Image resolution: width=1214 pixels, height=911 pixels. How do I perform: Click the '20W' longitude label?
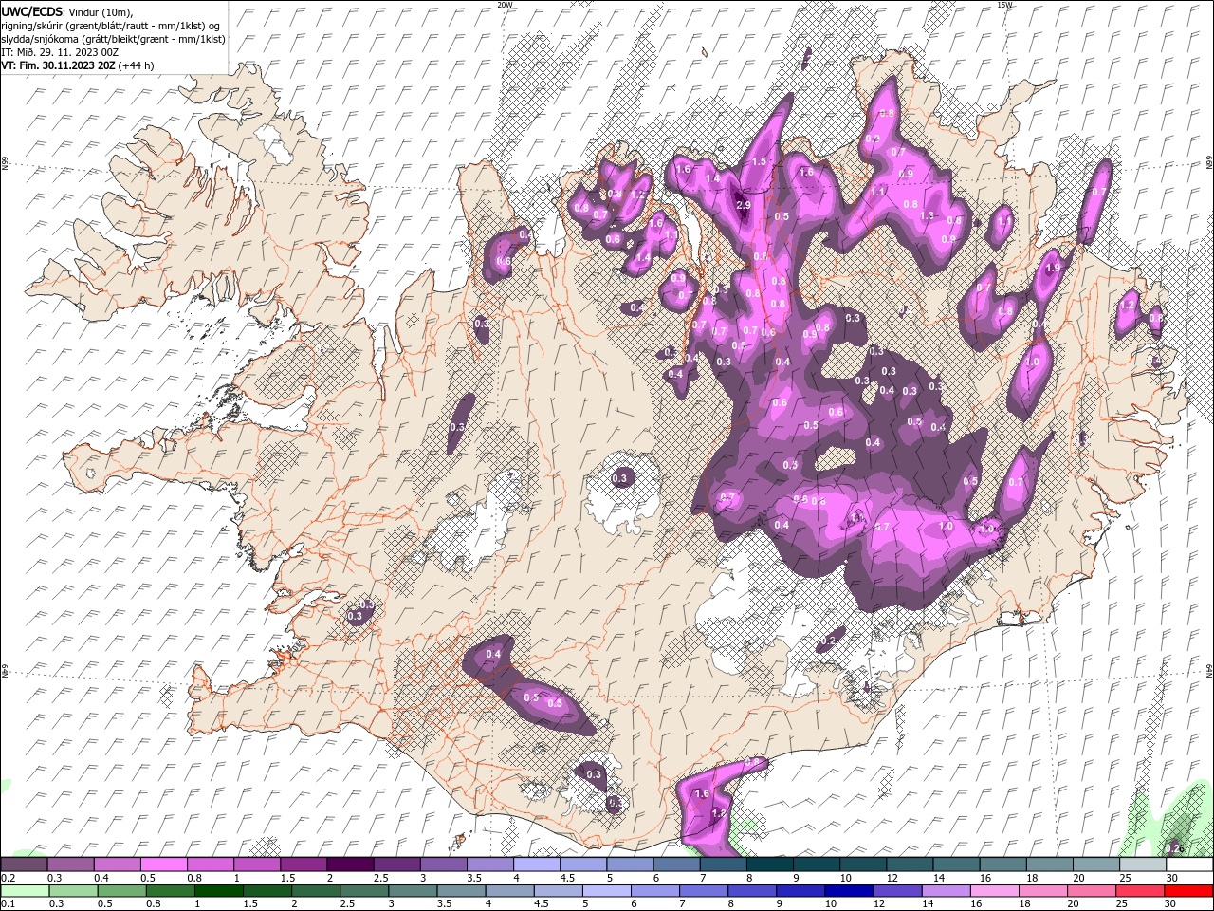(x=505, y=5)
